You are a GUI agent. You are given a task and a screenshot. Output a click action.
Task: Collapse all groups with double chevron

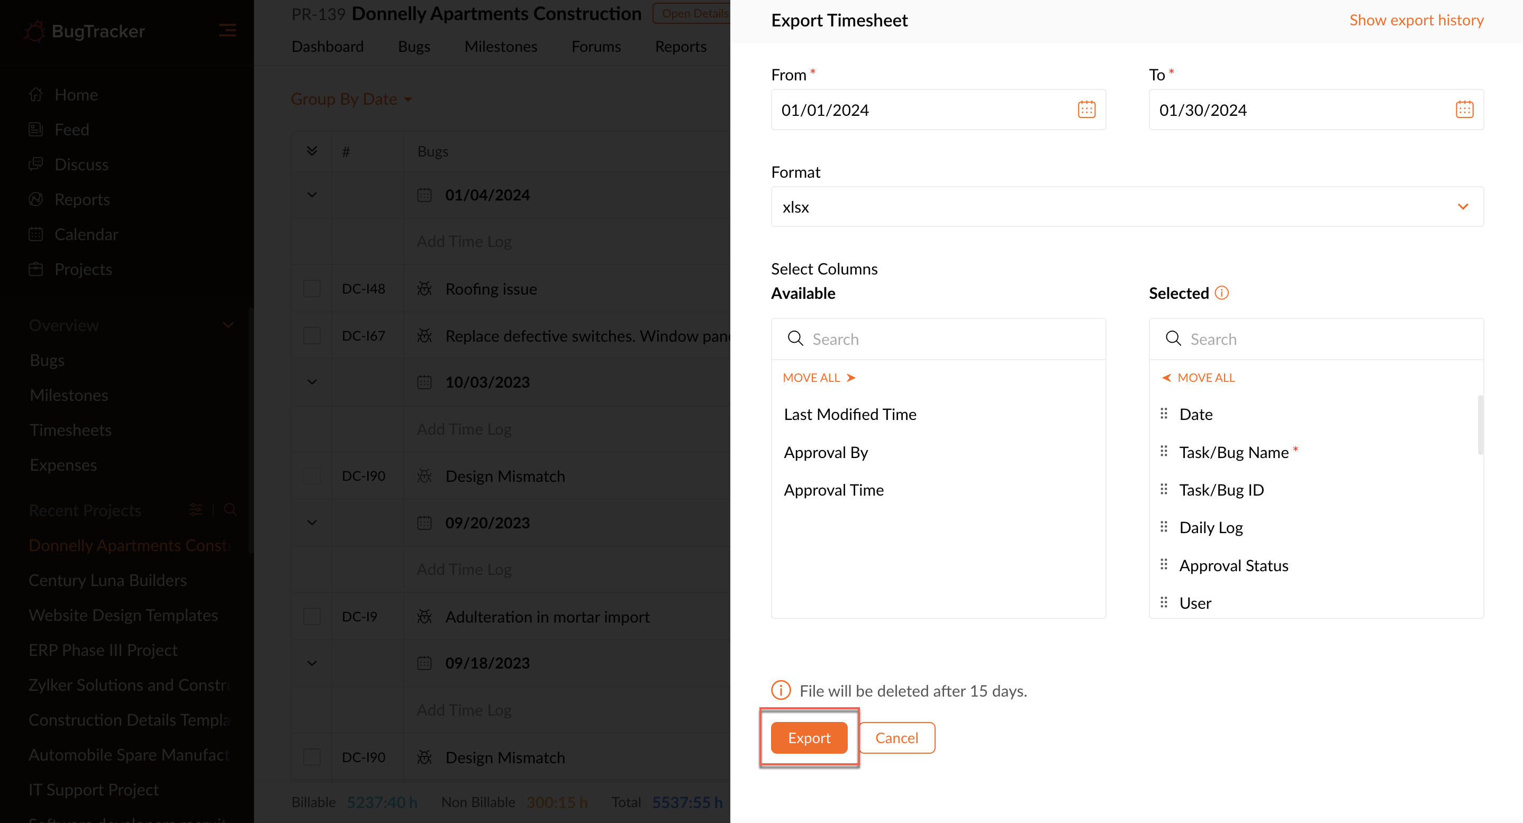[x=312, y=151]
